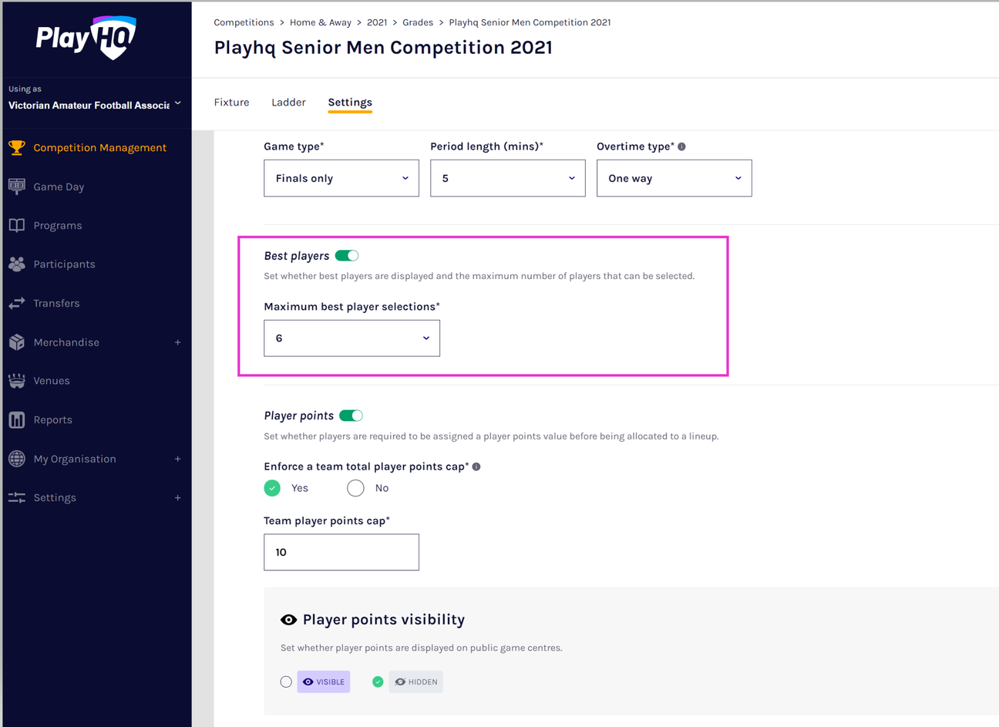Click the Reports chart icon
999x727 pixels.
pyautogui.click(x=17, y=419)
